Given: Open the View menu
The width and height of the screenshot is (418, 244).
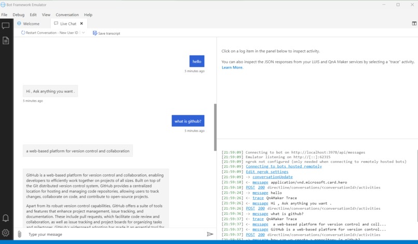Looking at the screenshot, I should [46, 15].
